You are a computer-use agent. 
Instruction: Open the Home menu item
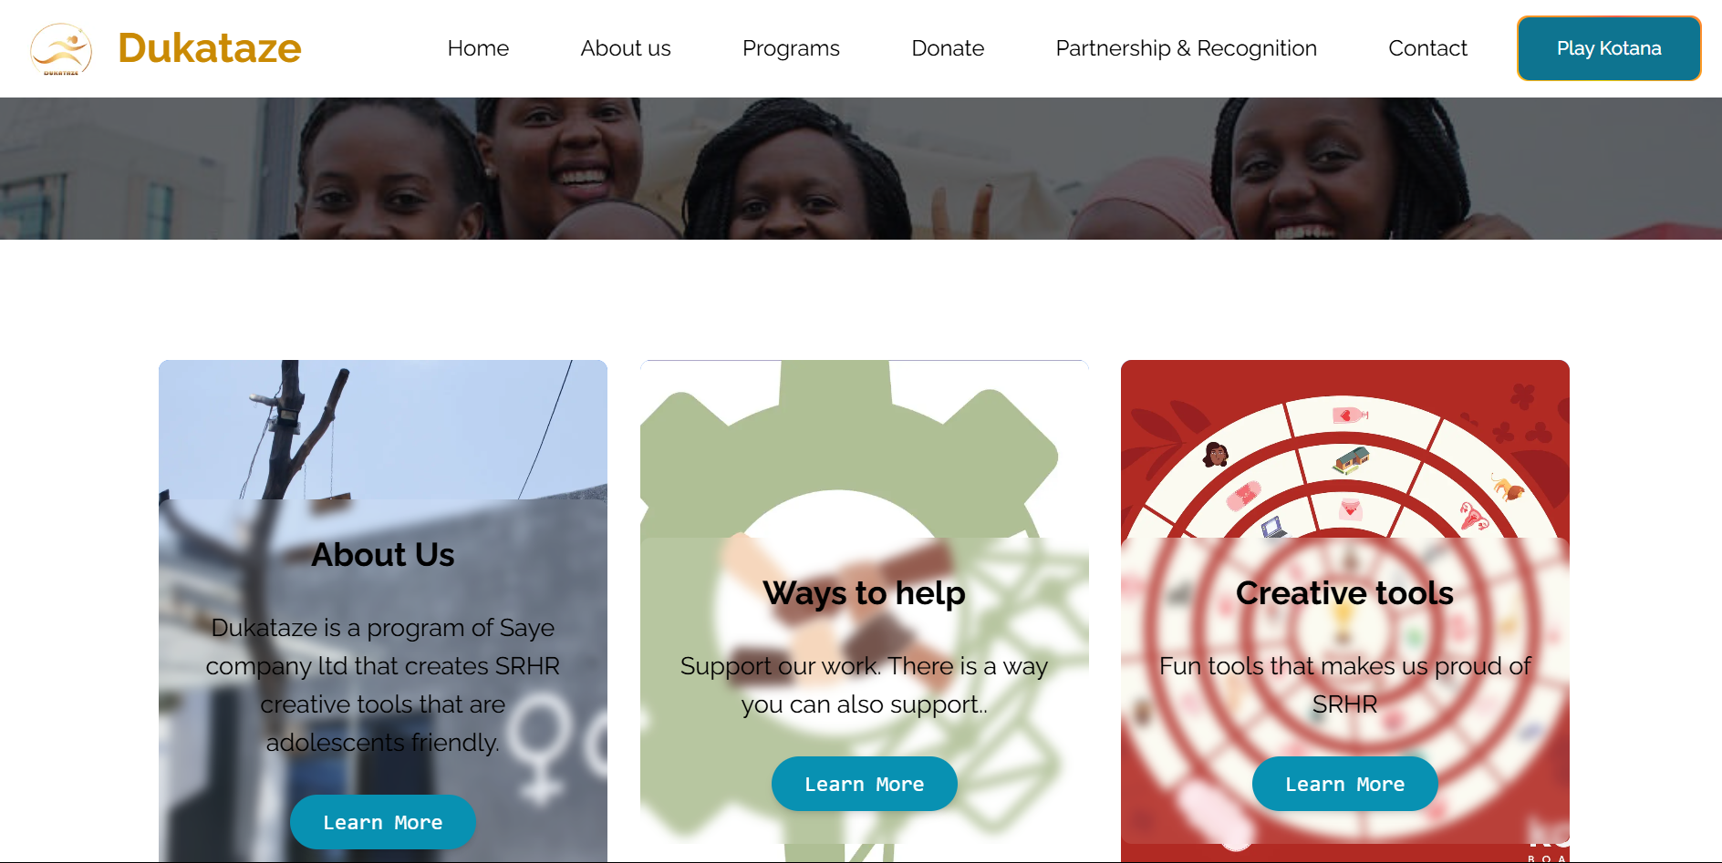click(x=478, y=48)
